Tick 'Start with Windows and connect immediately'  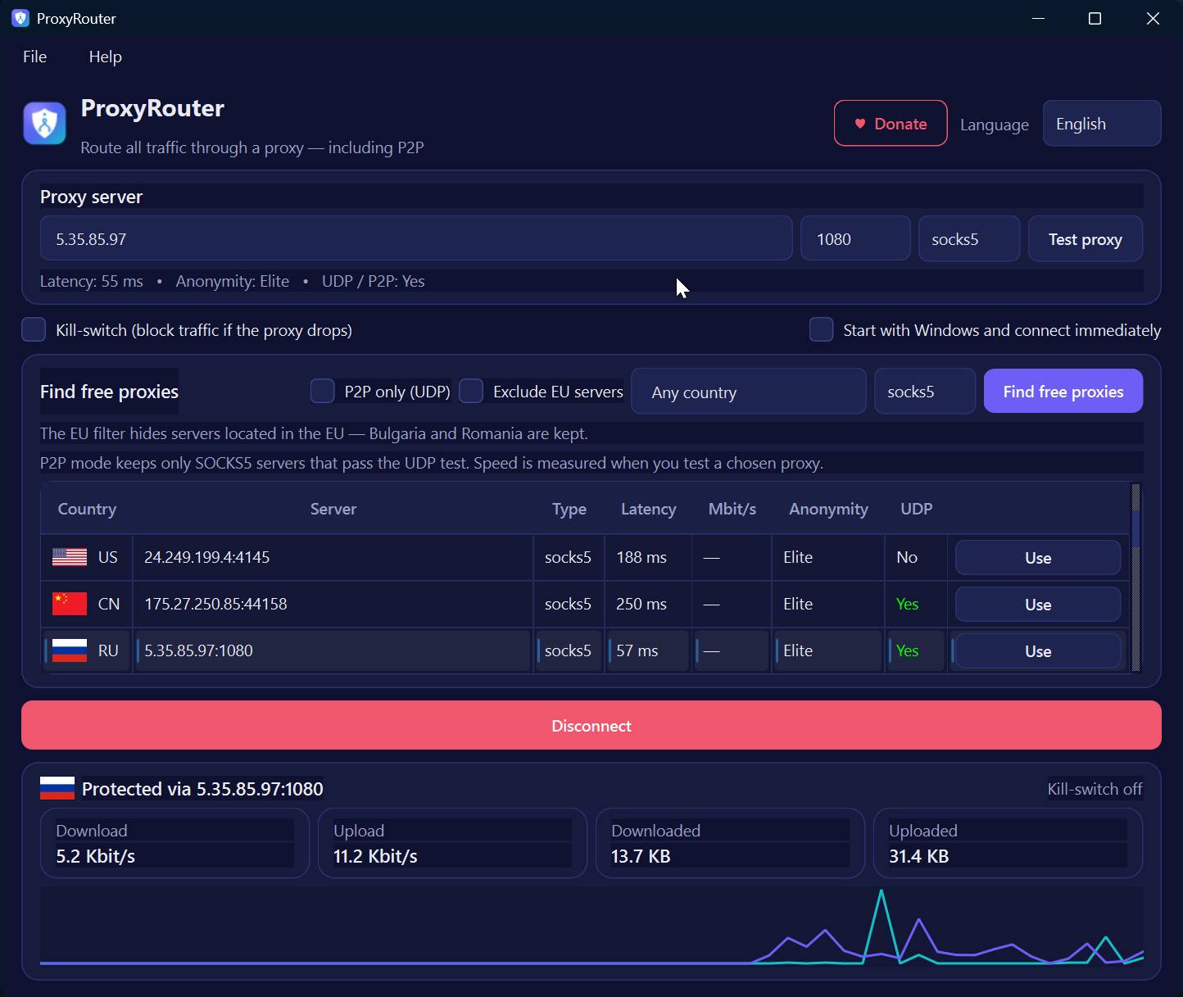click(x=821, y=329)
